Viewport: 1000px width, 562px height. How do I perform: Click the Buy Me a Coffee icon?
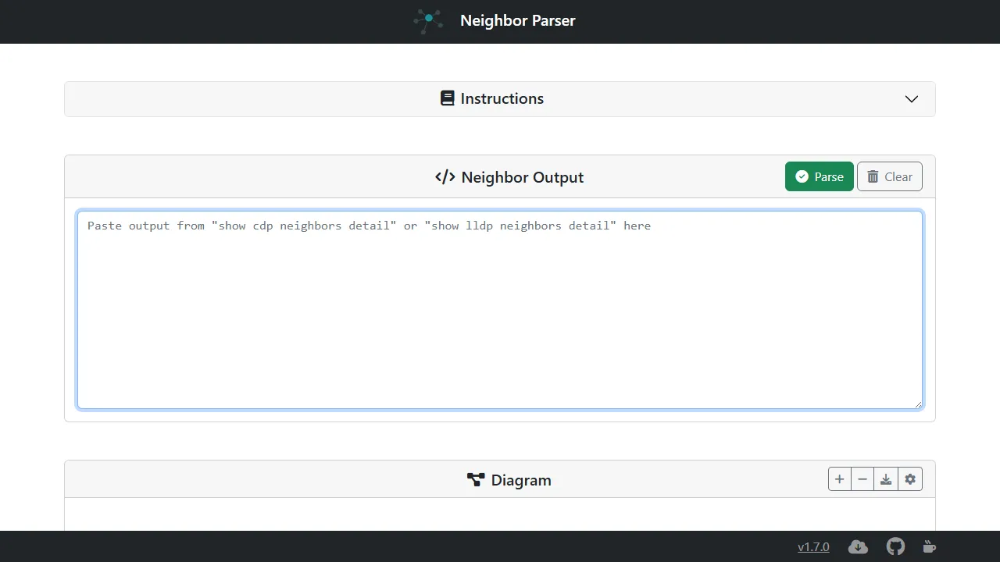(x=929, y=546)
